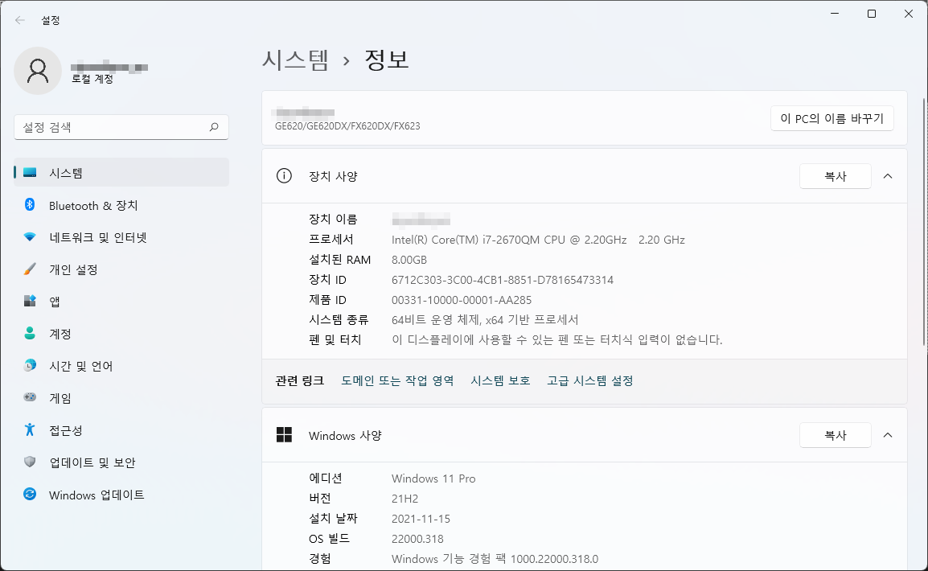
Task: Click the user account avatar icon
Action: tap(38, 71)
